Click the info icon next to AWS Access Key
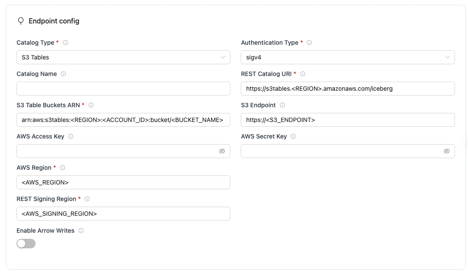468x277 pixels. (x=70, y=137)
